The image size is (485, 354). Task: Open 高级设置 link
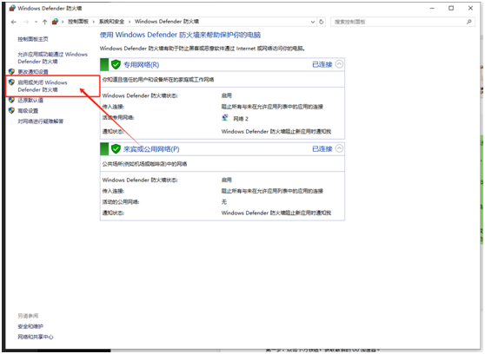click(x=28, y=110)
